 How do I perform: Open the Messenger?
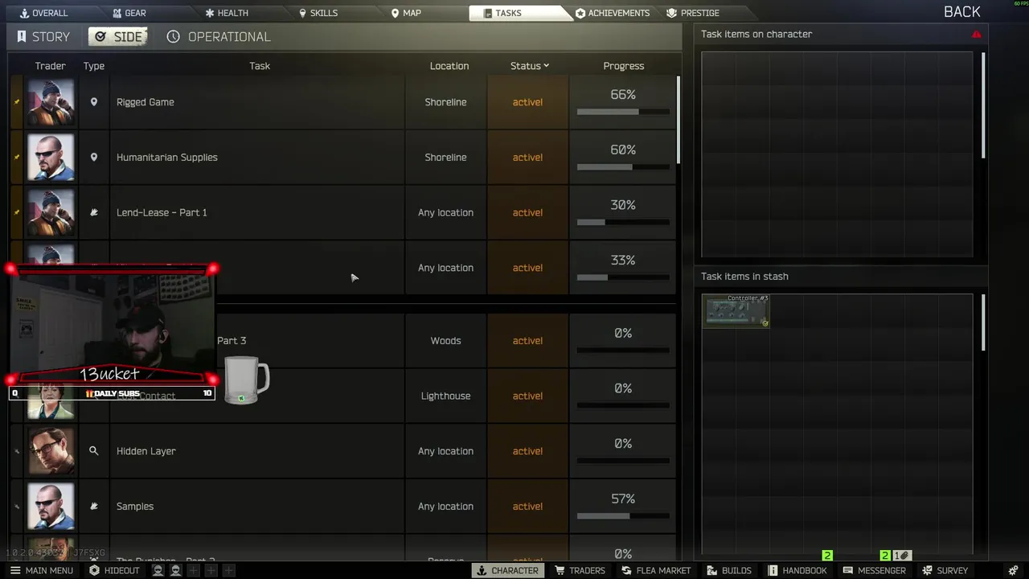874,570
